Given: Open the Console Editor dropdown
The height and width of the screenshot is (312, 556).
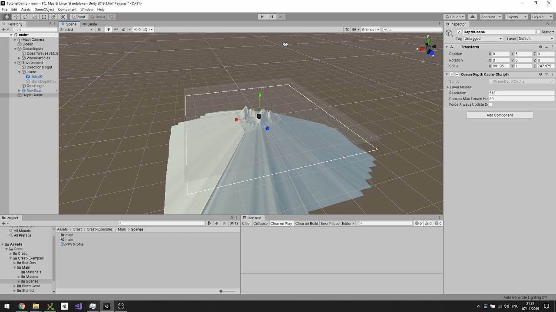Looking at the screenshot, I should pyautogui.click(x=348, y=224).
